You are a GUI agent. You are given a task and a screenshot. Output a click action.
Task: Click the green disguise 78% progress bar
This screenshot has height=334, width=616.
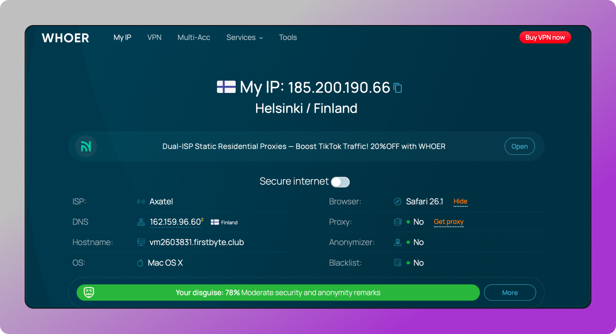[278, 293]
